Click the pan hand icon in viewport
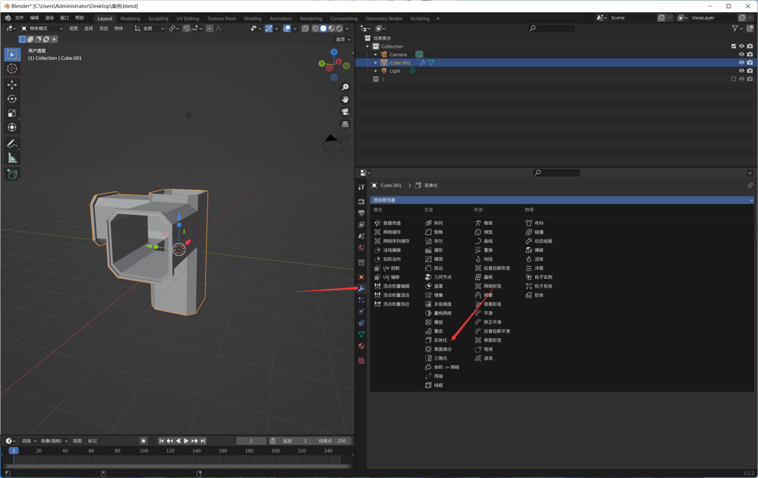The width and height of the screenshot is (758, 478). 345,100
